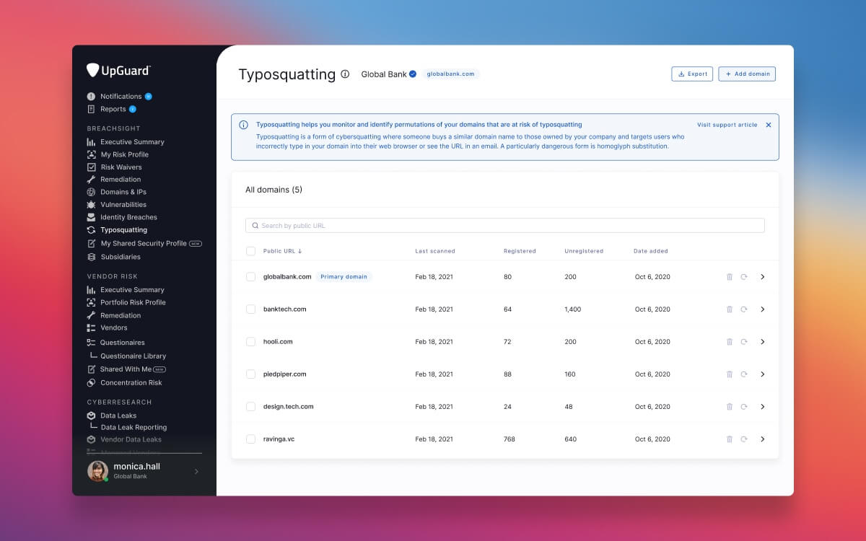Check the globalbank.com row checkbox
This screenshot has width=866, height=541.
(x=250, y=277)
